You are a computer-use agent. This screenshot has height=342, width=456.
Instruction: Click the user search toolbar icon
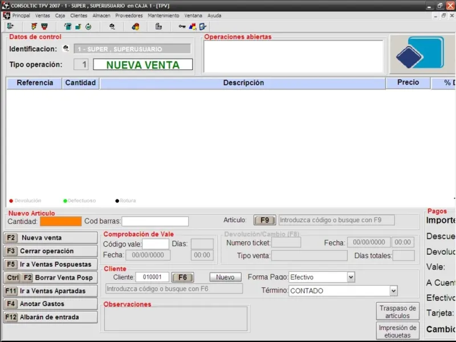point(112,27)
